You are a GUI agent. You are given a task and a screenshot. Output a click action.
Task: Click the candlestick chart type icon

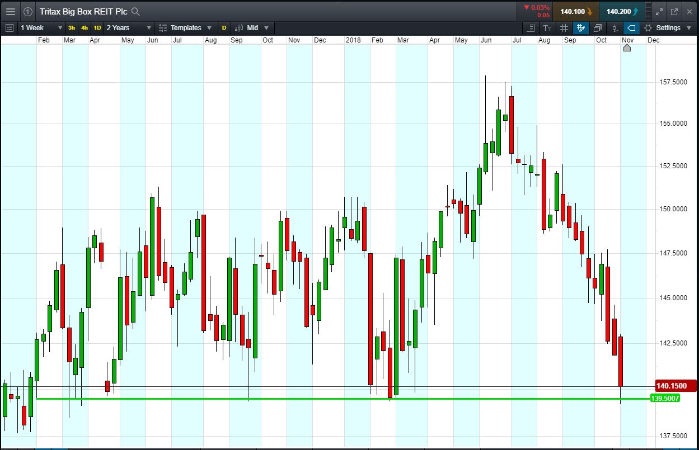click(x=239, y=27)
